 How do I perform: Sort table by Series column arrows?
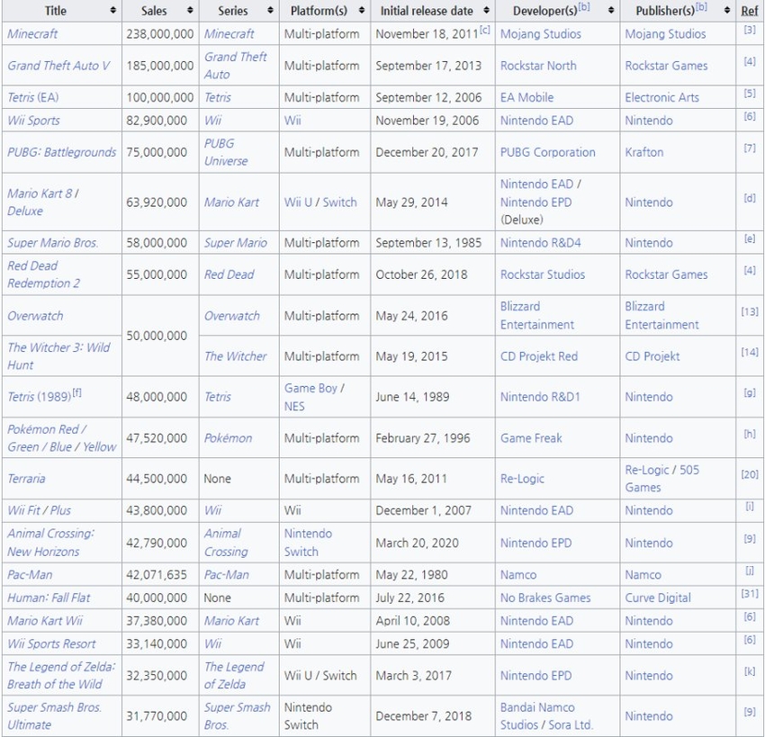pos(270,10)
